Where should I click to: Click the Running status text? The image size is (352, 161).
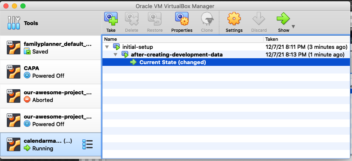[x=43, y=148]
